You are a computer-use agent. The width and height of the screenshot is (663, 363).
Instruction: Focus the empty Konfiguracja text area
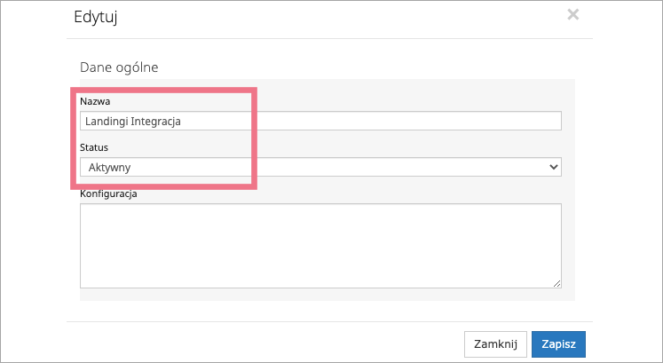pos(320,245)
